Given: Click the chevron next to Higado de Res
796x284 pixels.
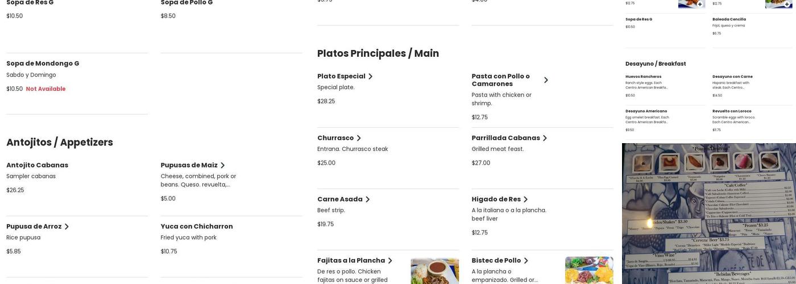Looking at the screenshot, I should (526, 199).
